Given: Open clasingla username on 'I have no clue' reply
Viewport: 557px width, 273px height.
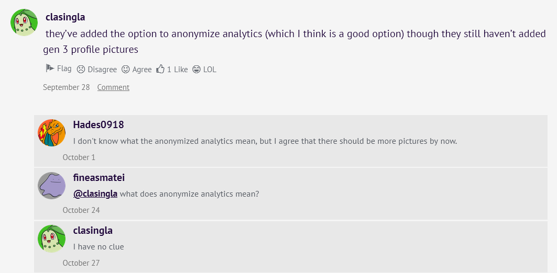Looking at the screenshot, I should pyautogui.click(x=93, y=230).
